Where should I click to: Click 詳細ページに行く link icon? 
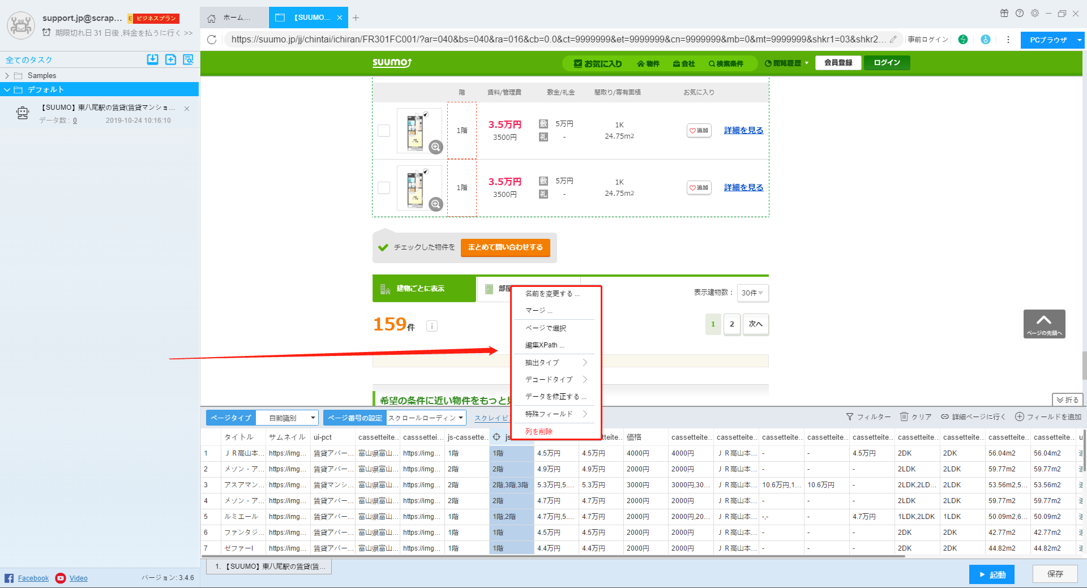click(945, 417)
